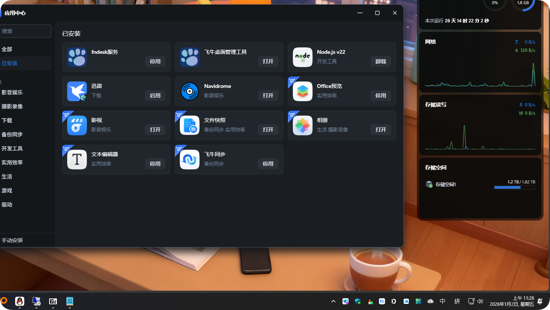Screen dimensions: 550x310
Task: Click the 文本编辑器 T icon
Action: (77, 160)
